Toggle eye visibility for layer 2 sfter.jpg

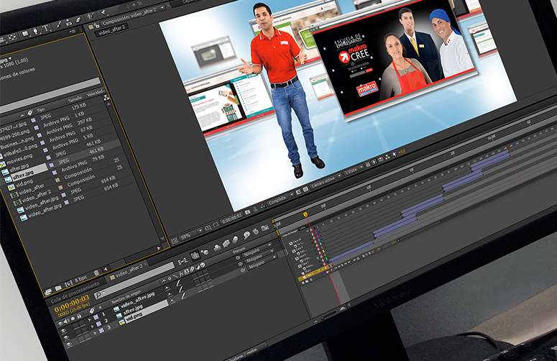[x=67, y=337]
